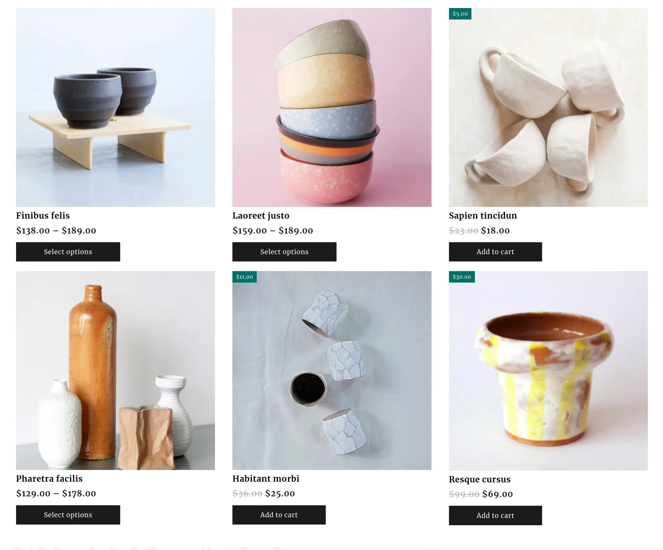Open the Finibus felis title link
This screenshot has height=550, width=663.
43,216
